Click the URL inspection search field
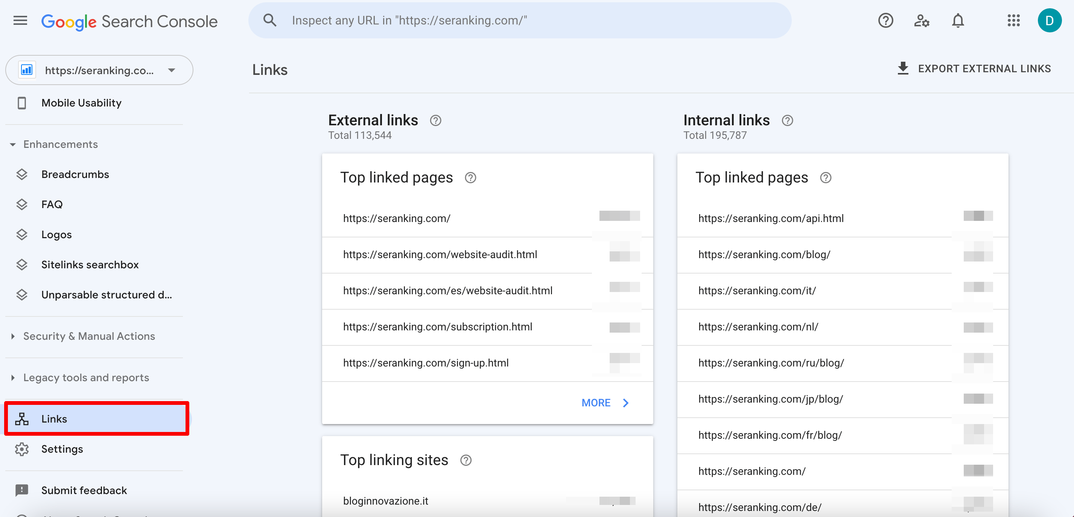This screenshot has width=1074, height=517. [x=520, y=20]
